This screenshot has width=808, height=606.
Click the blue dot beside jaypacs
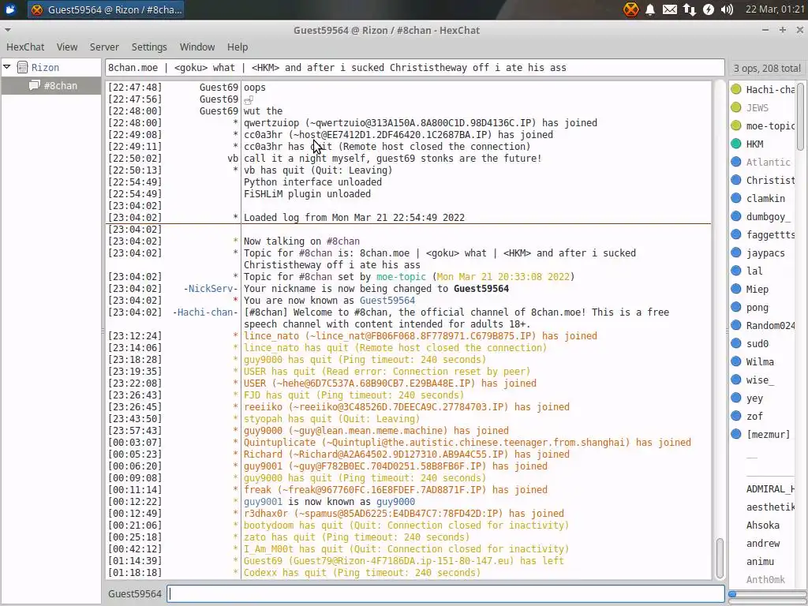click(x=736, y=252)
